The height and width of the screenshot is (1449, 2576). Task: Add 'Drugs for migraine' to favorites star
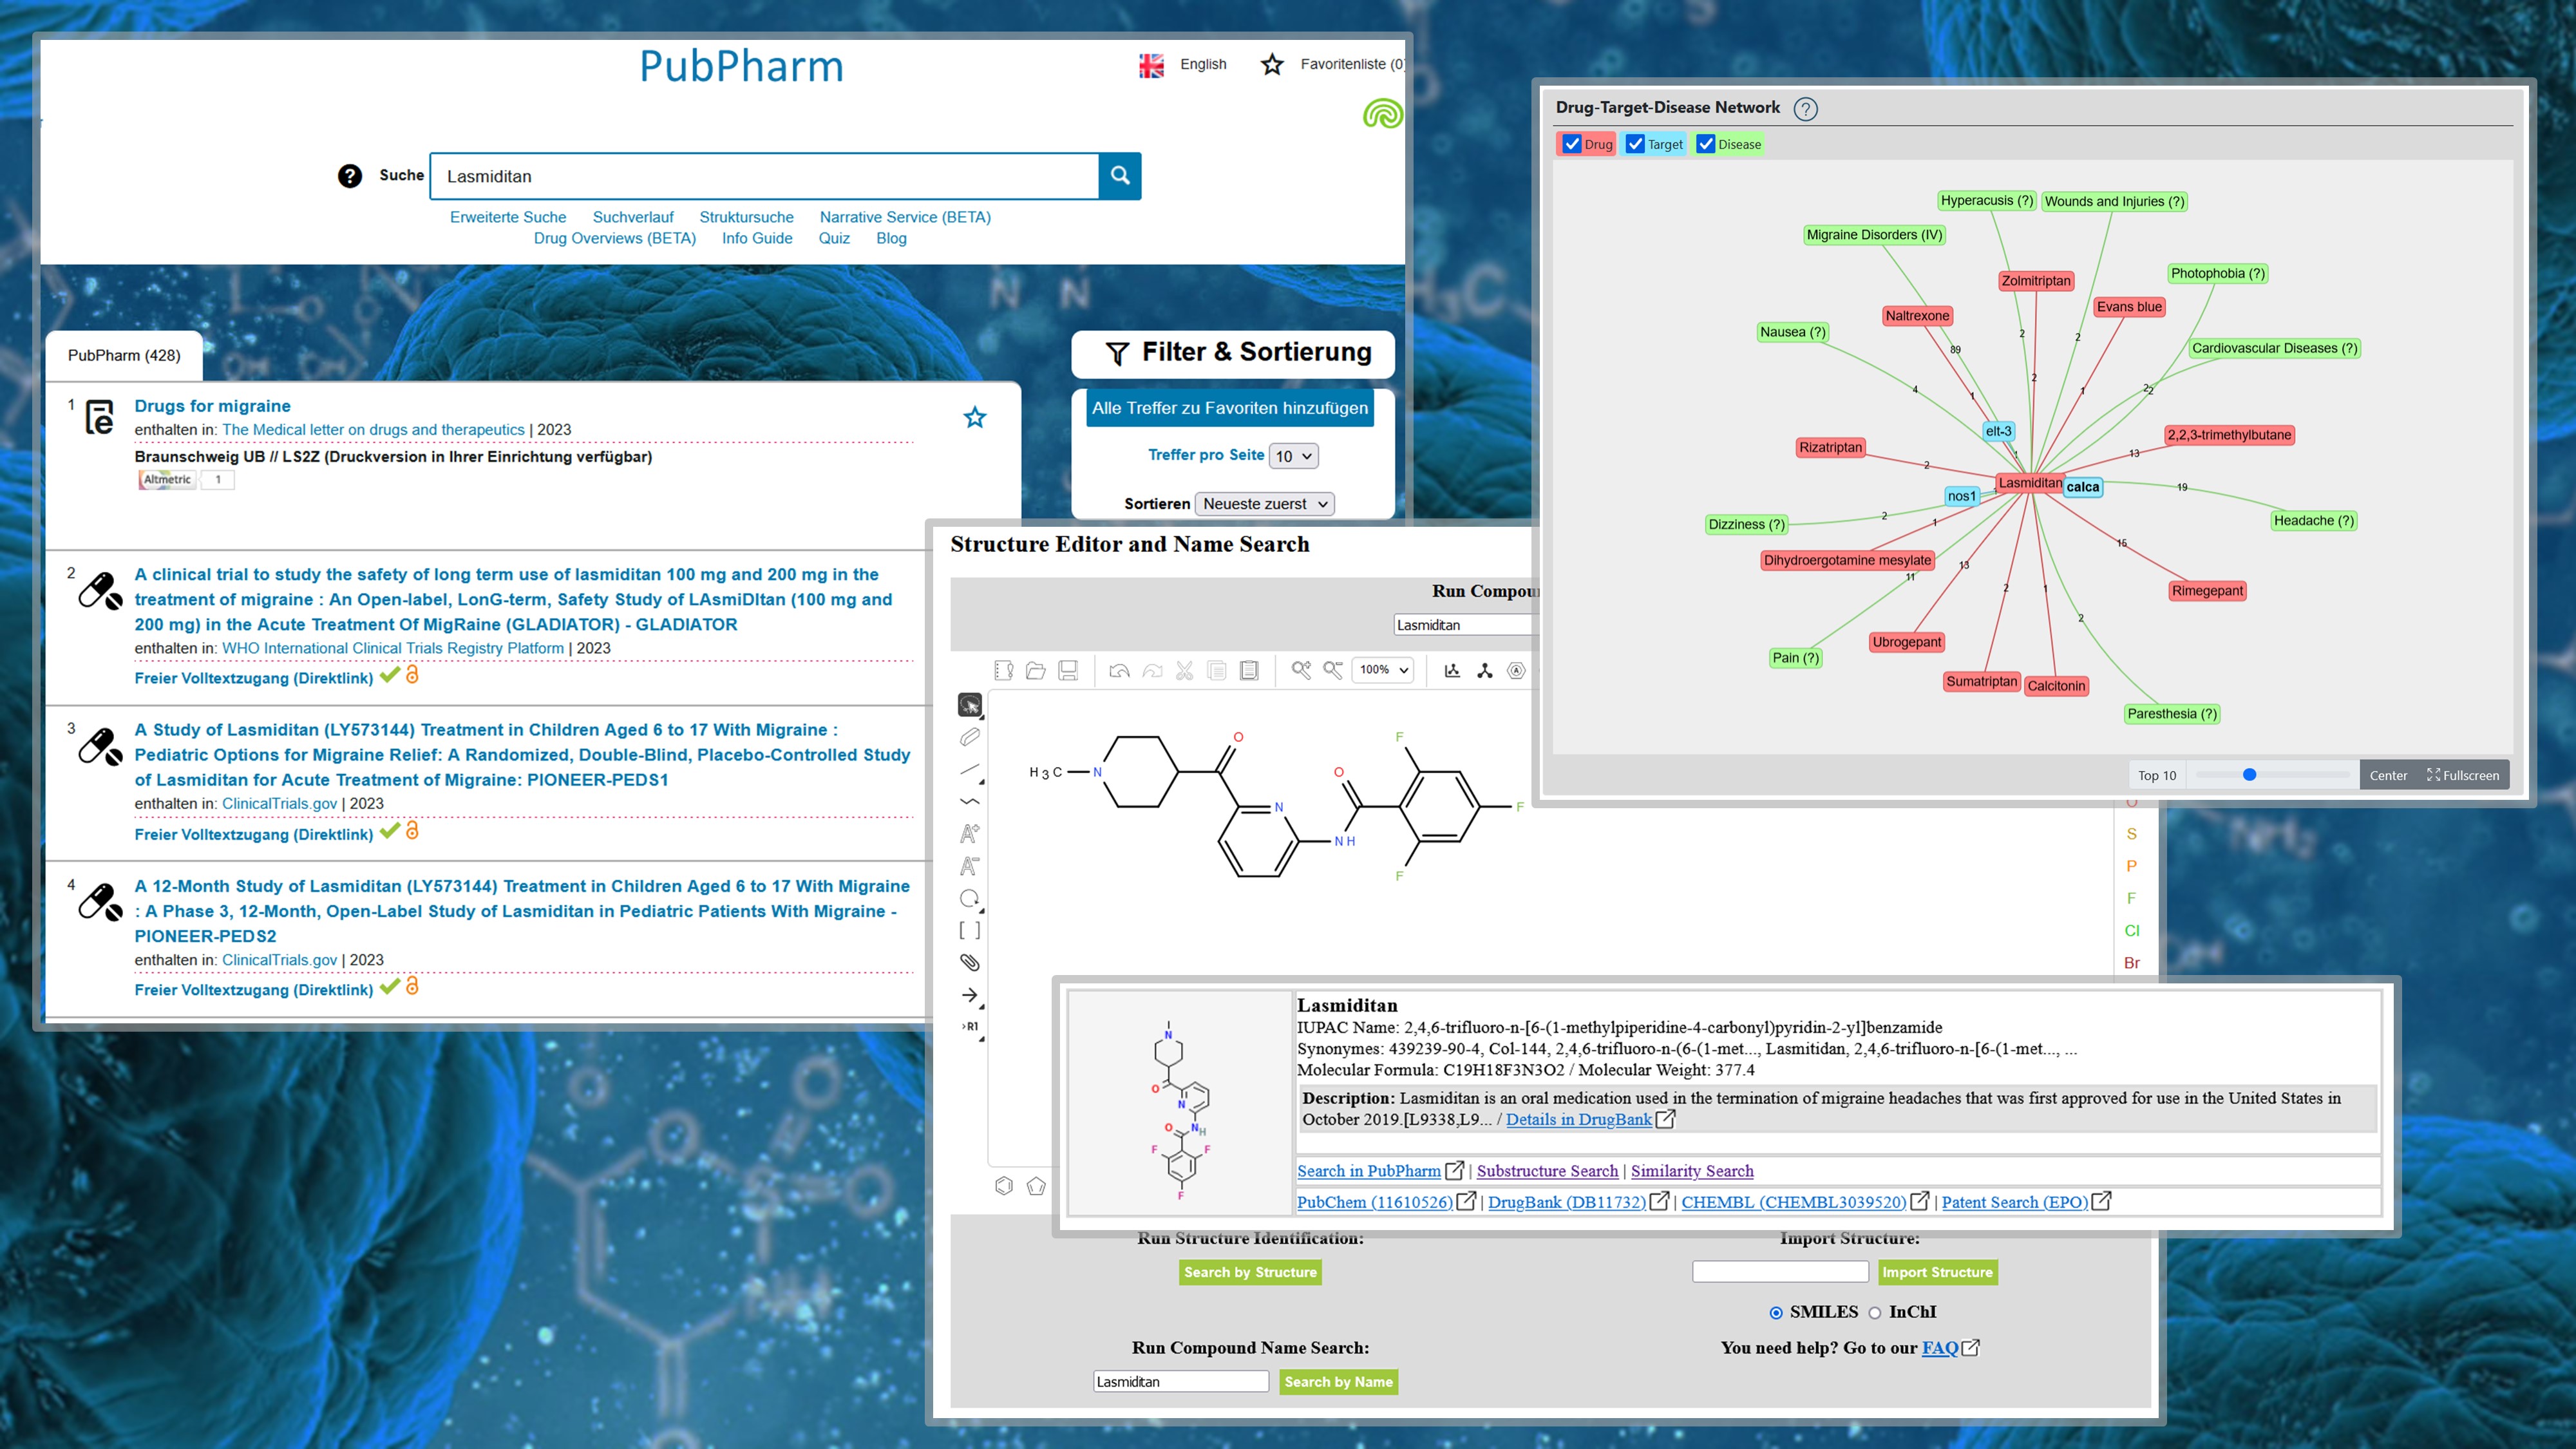point(975,418)
